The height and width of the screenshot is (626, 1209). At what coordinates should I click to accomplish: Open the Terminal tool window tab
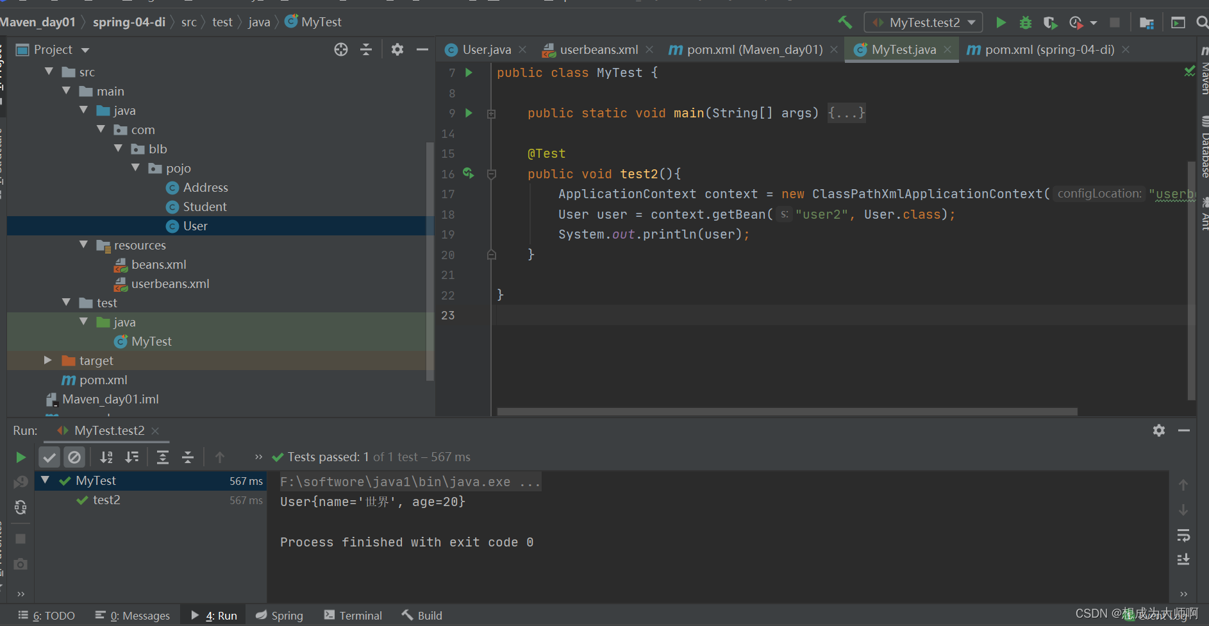click(x=353, y=615)
